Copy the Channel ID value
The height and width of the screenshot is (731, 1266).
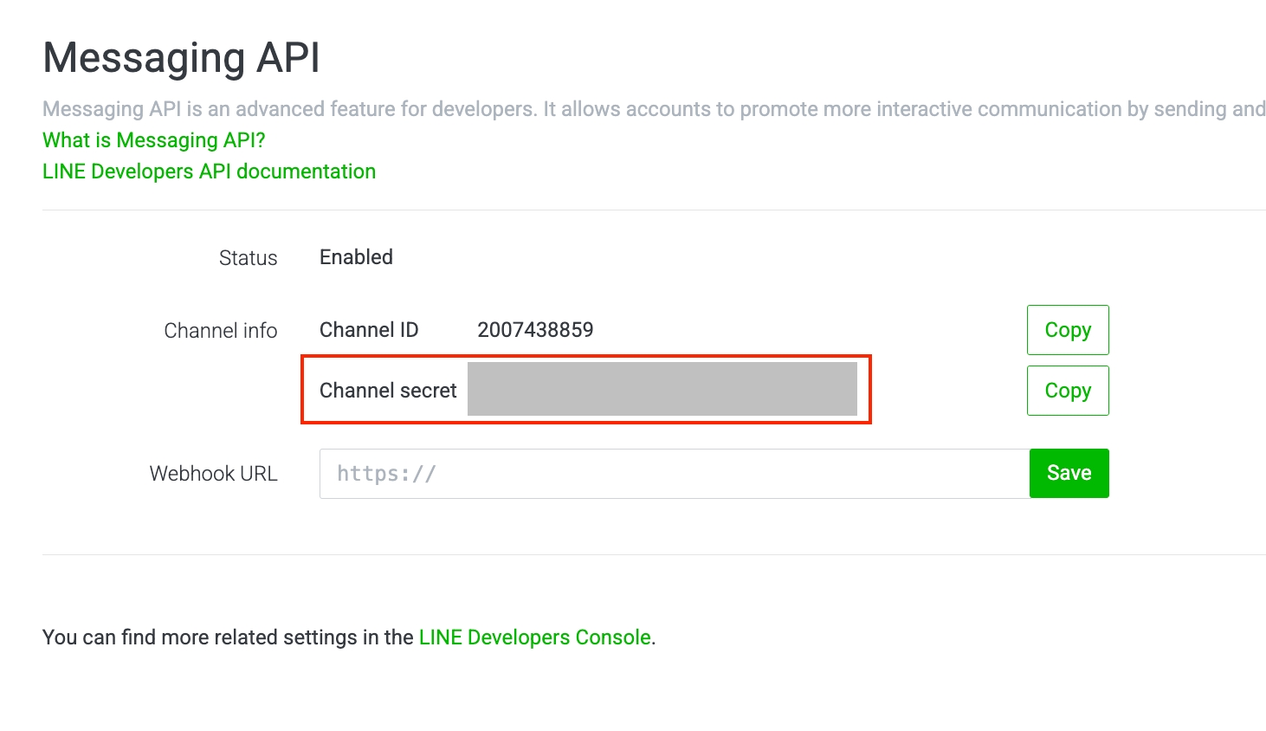(1067, 330)
